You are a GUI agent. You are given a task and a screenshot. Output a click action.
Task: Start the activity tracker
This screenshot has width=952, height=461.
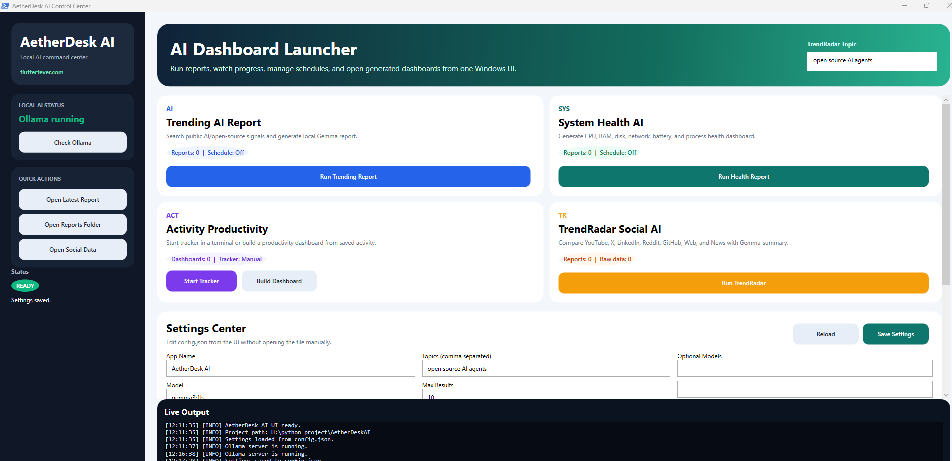pos(202,281)
